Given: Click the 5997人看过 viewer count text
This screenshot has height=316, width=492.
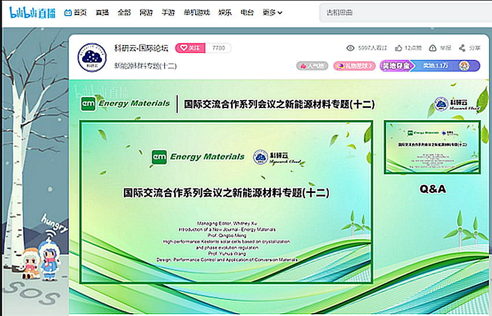Looking at the screenshot, I should point(373,48).
